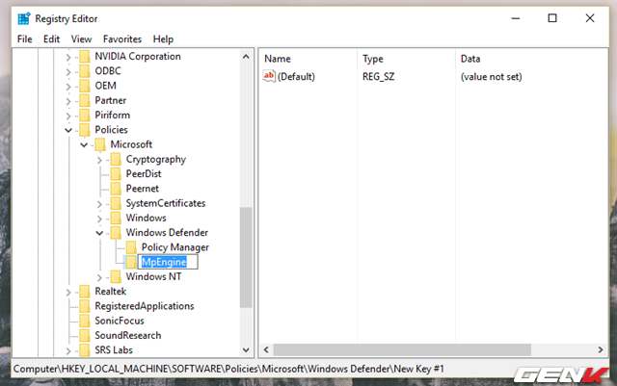Image resolution: width=617 pixels, height=386 pixels.
Task: Click the MpEngine folder icon
Action: coord(131,262)
